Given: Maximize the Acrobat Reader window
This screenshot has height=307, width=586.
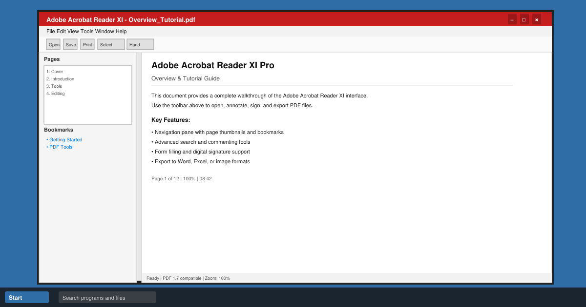Looking at the screenshot, I should click(524, 19).
